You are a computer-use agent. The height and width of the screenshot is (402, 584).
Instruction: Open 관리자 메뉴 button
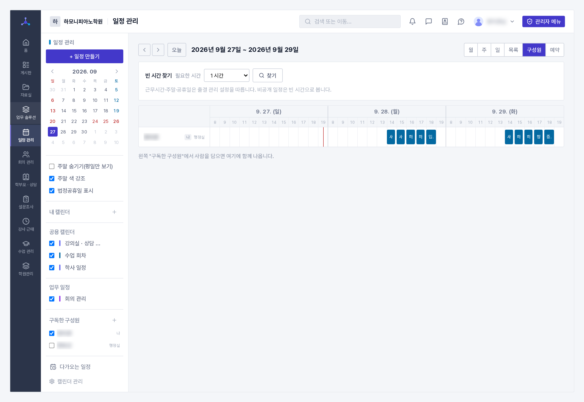[x=543, y=21]
